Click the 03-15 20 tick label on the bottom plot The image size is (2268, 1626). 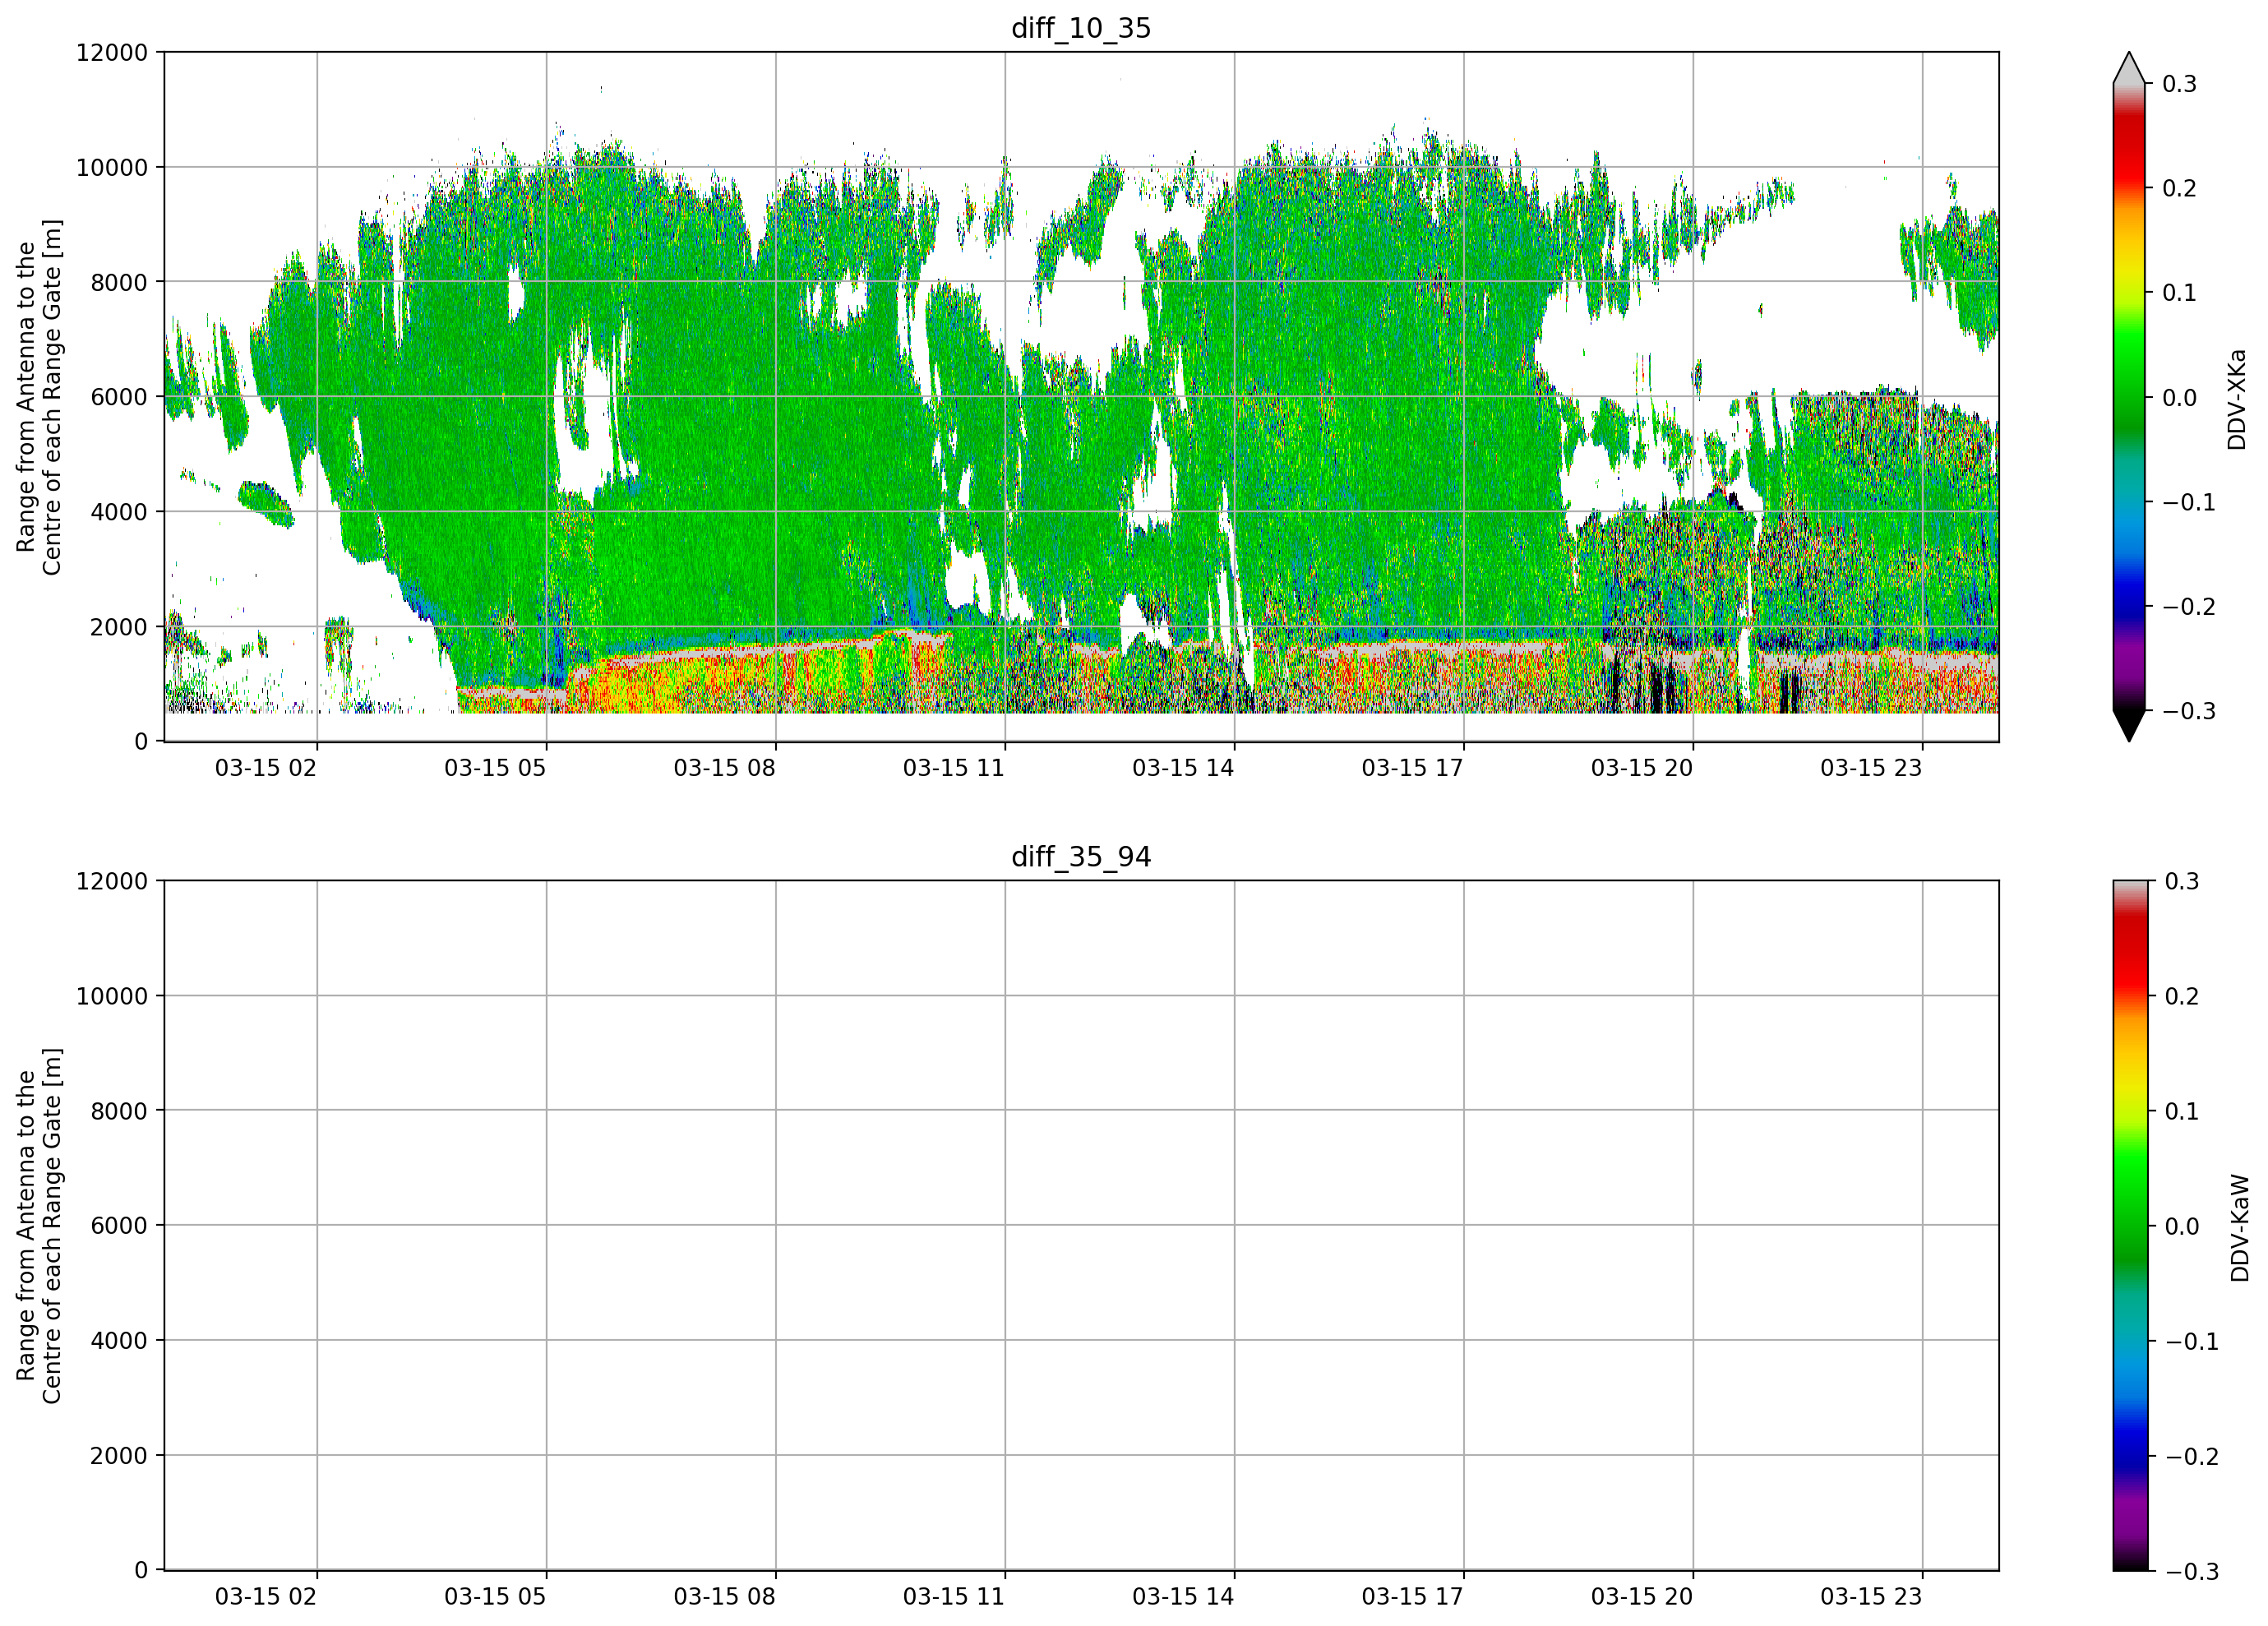click(1642, 1597)
